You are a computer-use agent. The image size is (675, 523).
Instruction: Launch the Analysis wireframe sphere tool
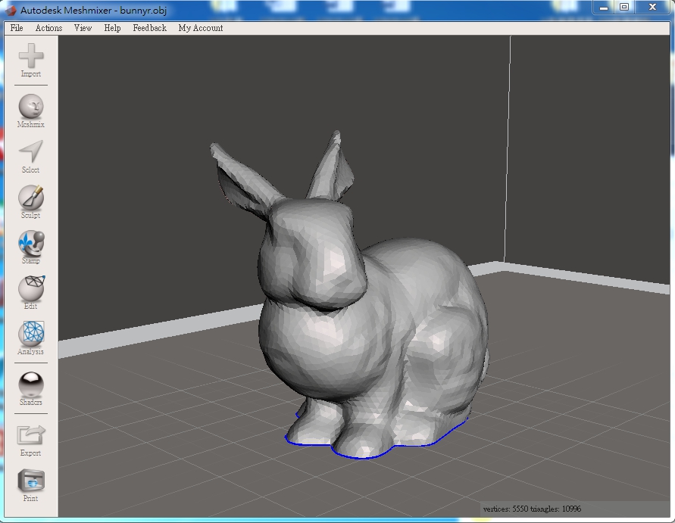(x=31, y=334)
